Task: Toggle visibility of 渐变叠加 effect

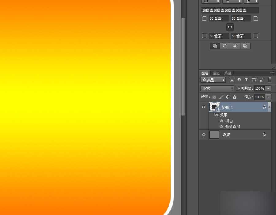Action: tap(221, 127)
